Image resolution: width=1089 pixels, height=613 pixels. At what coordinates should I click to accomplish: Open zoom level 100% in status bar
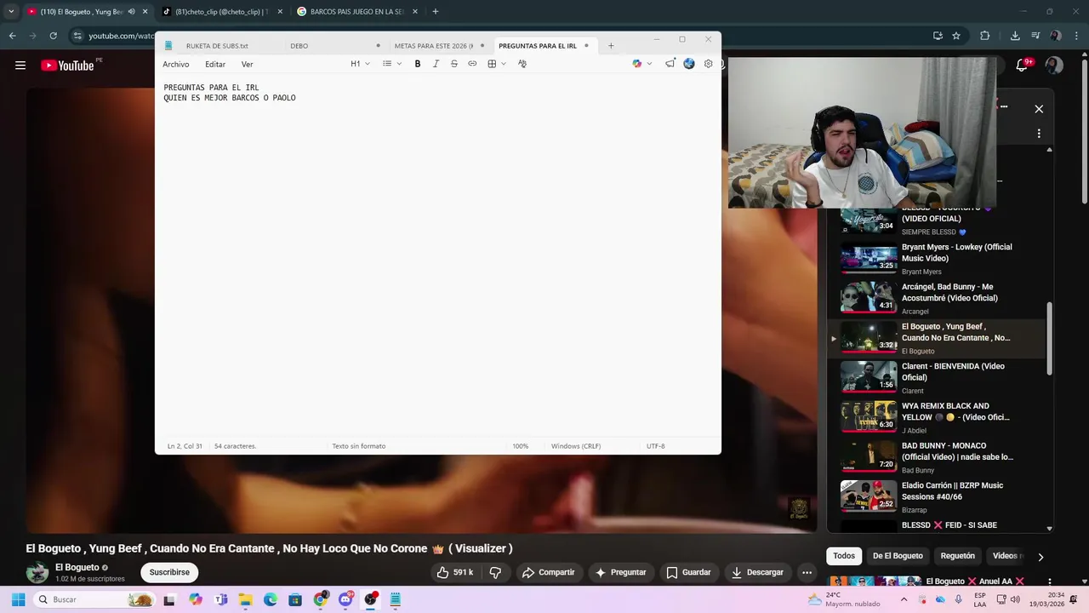[x=521, y=446]
